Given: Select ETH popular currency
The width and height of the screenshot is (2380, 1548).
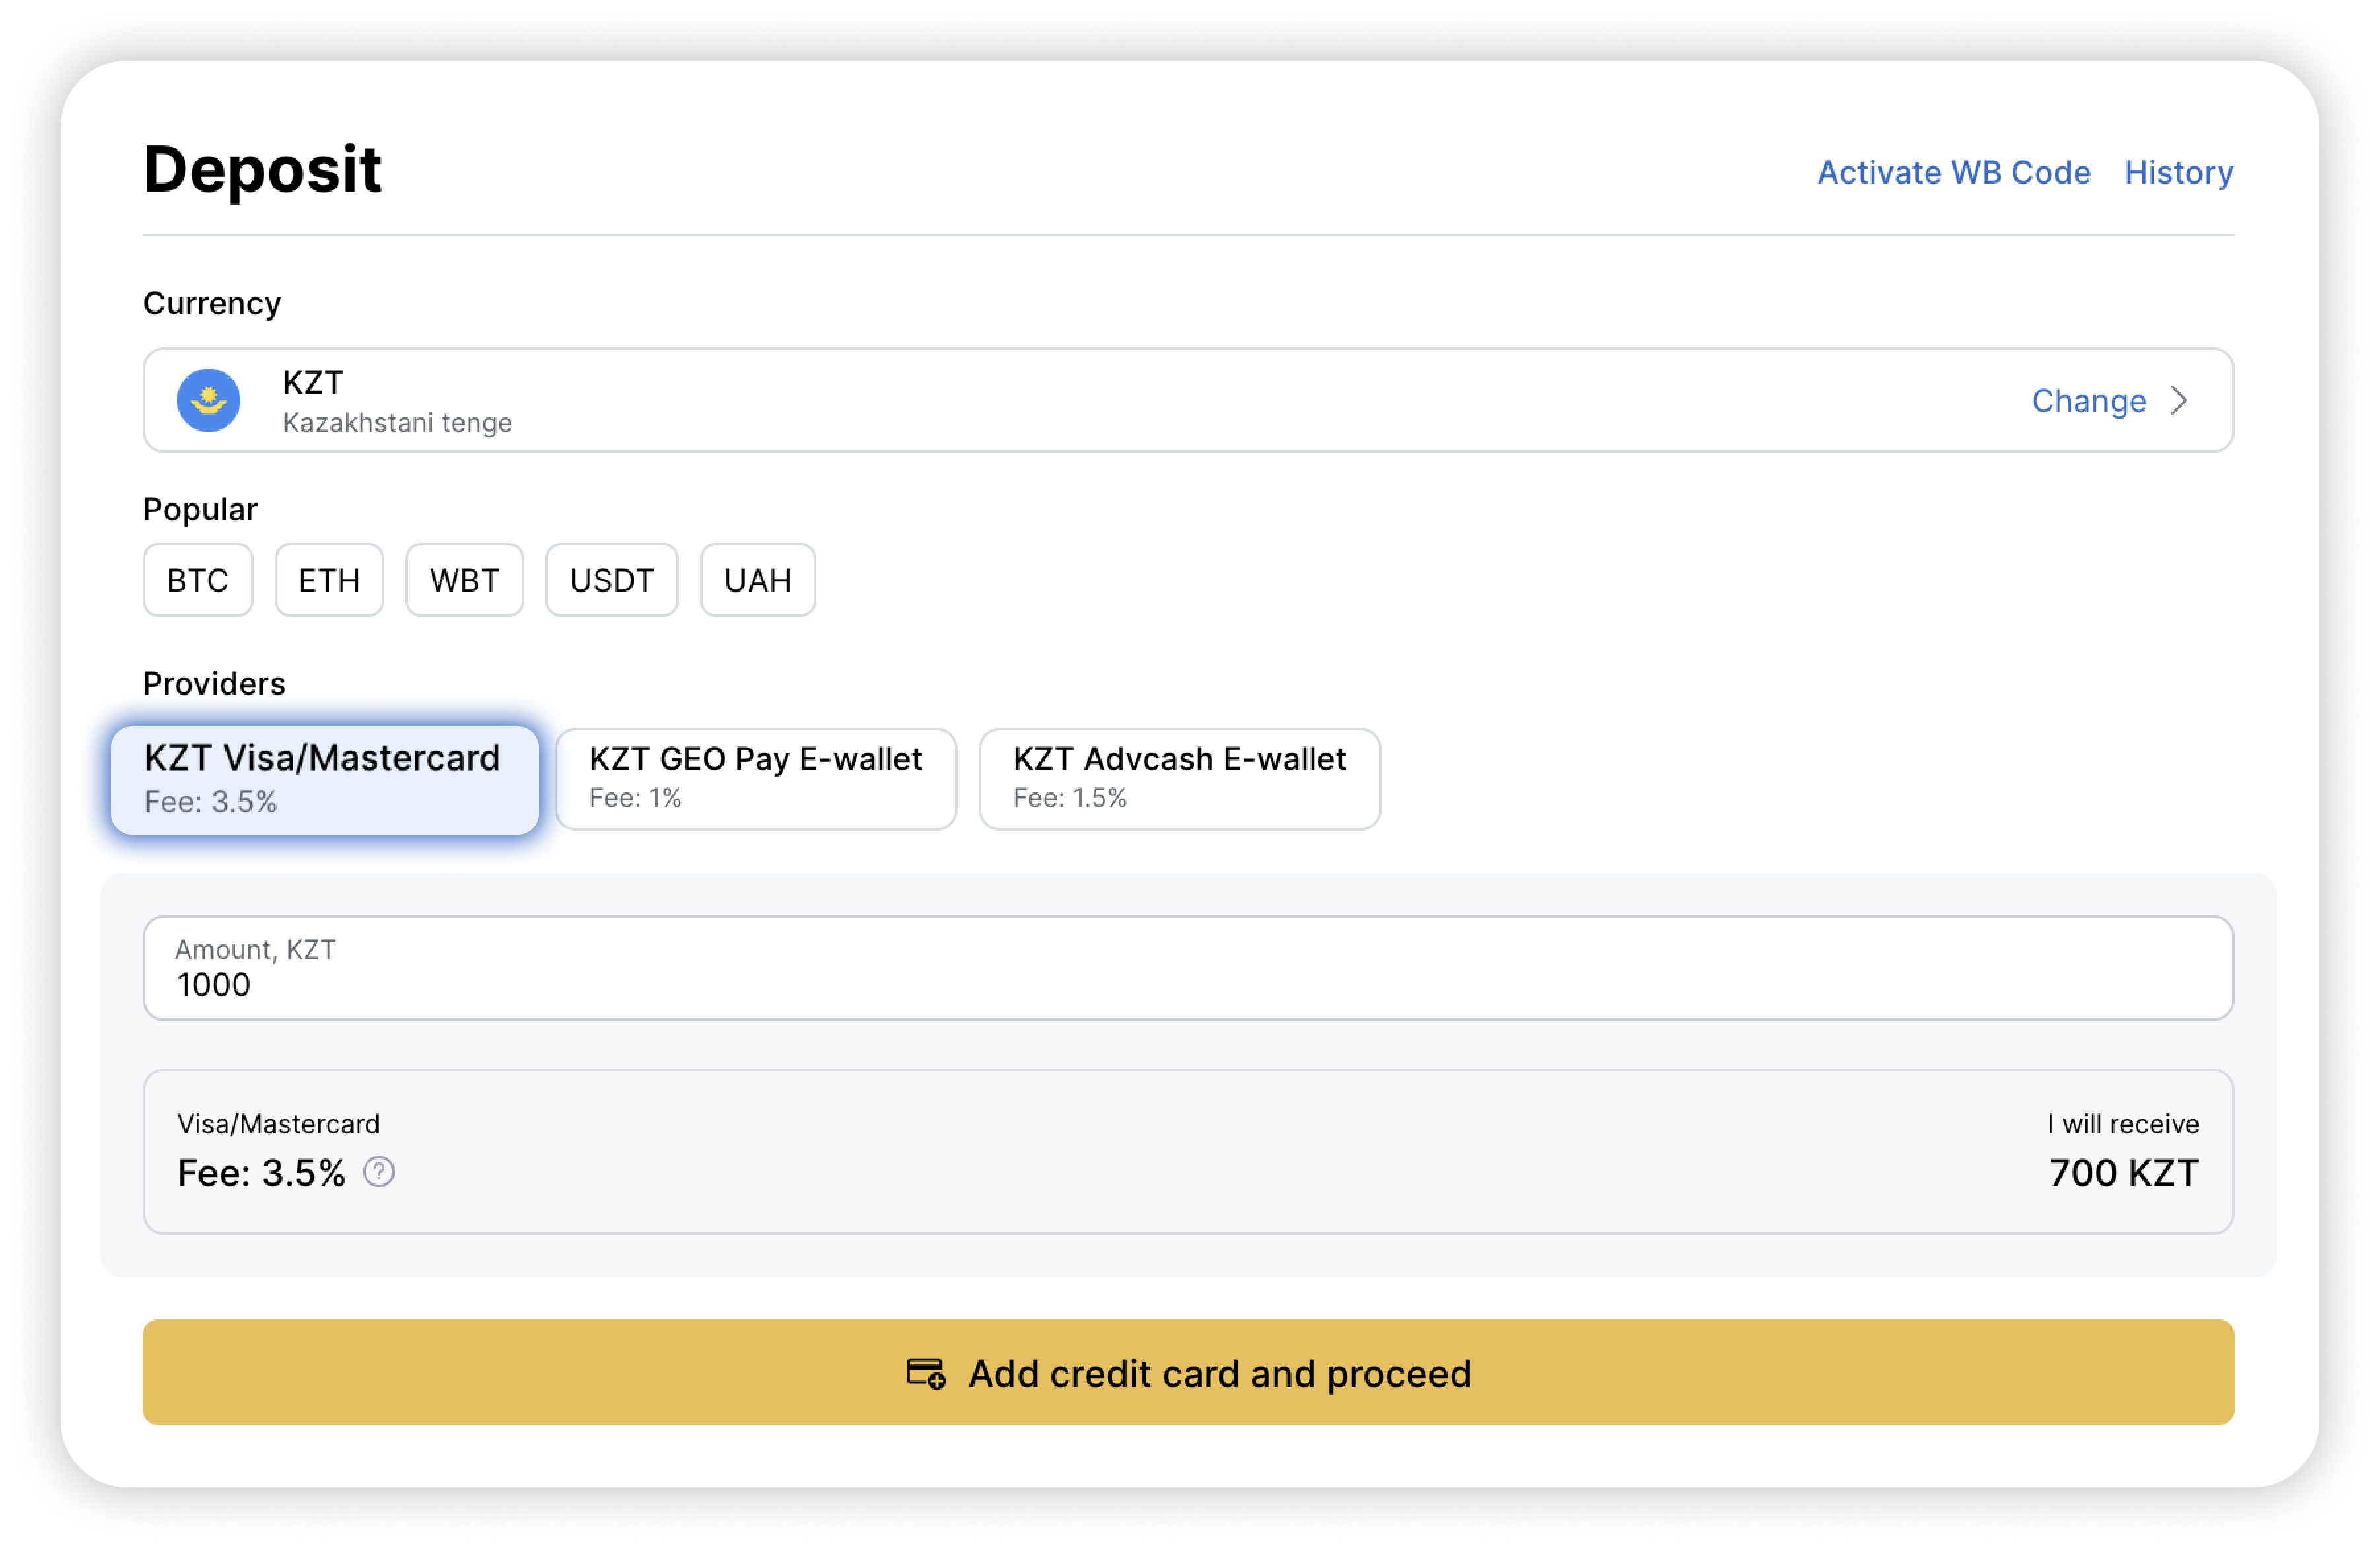Looking at the screenshot, I should pyautogui.click(x=329, y=581).
